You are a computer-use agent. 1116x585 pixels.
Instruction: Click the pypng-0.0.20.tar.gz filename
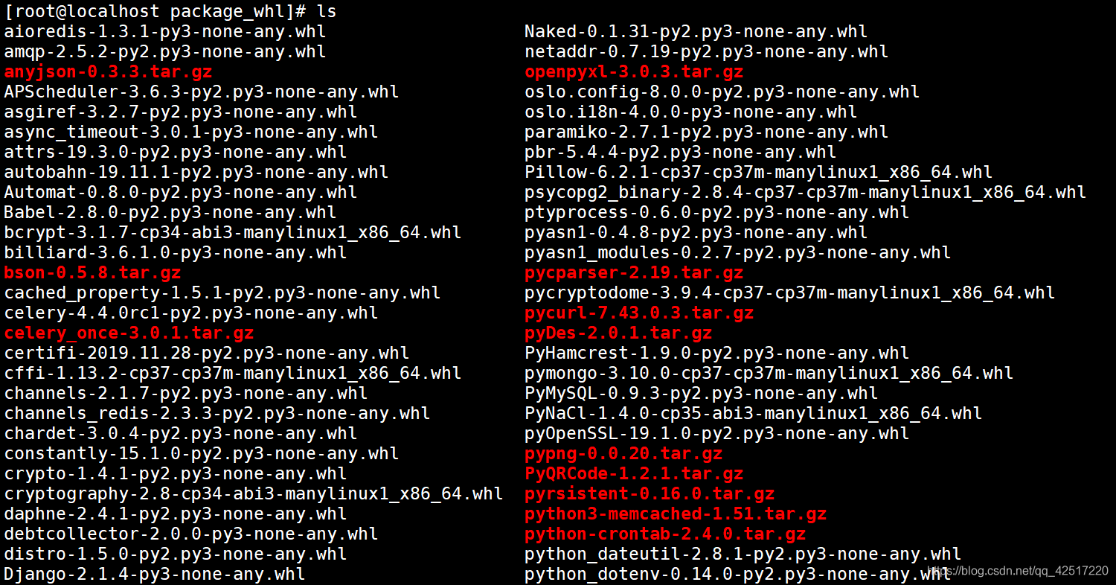point(621,454)
